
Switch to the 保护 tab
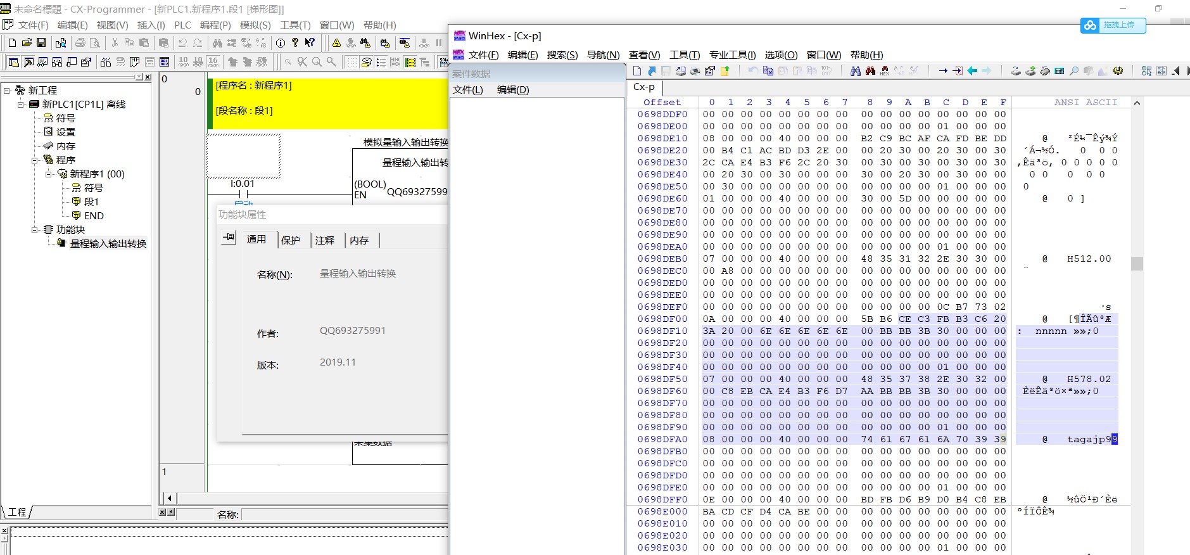coord(291,240)
